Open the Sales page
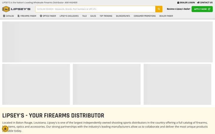Image resolution: width=215 pixels, height=134 pixels. pos(93,16)
